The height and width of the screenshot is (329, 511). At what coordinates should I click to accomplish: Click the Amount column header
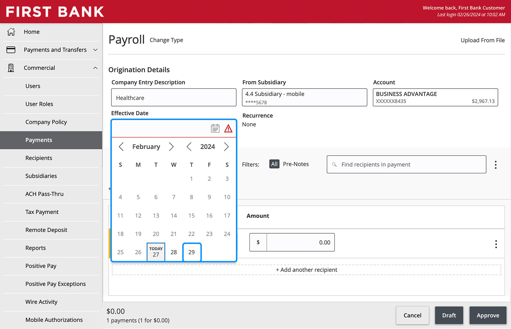[x=258, y=216]
